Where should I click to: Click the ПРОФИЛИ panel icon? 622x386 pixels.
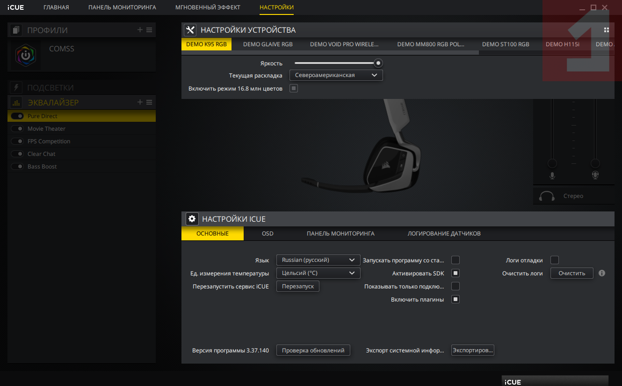[x=16, y=30]
